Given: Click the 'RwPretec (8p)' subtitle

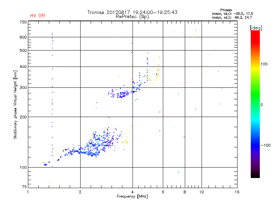Looking at the screenshot, I should point(132,17).
